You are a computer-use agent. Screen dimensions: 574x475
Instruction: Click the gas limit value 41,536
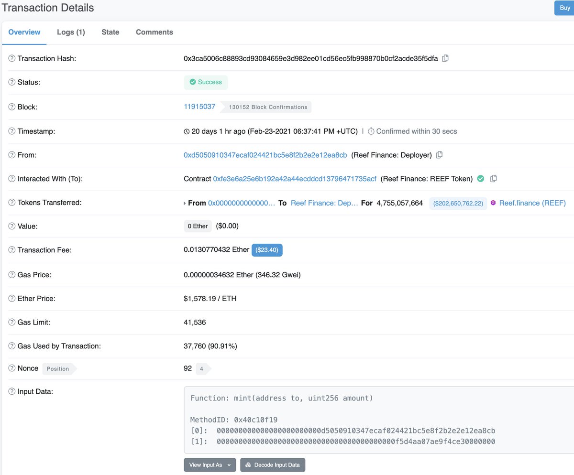coord(195,323)
